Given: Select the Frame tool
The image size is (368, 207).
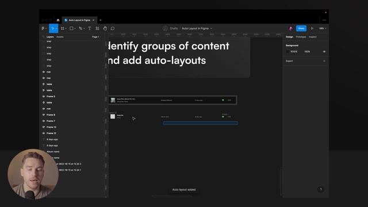Looking at the screenshot, I should (x=63, y=28).
